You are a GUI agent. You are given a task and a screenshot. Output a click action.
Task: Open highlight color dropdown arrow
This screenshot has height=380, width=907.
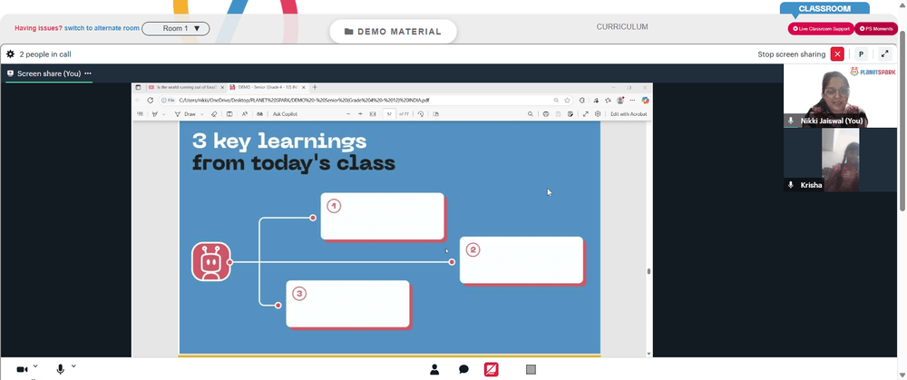coord(163,114)
